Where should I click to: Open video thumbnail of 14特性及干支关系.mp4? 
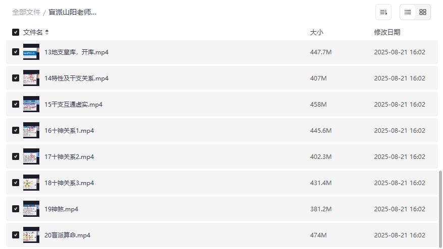pos(31,78)
